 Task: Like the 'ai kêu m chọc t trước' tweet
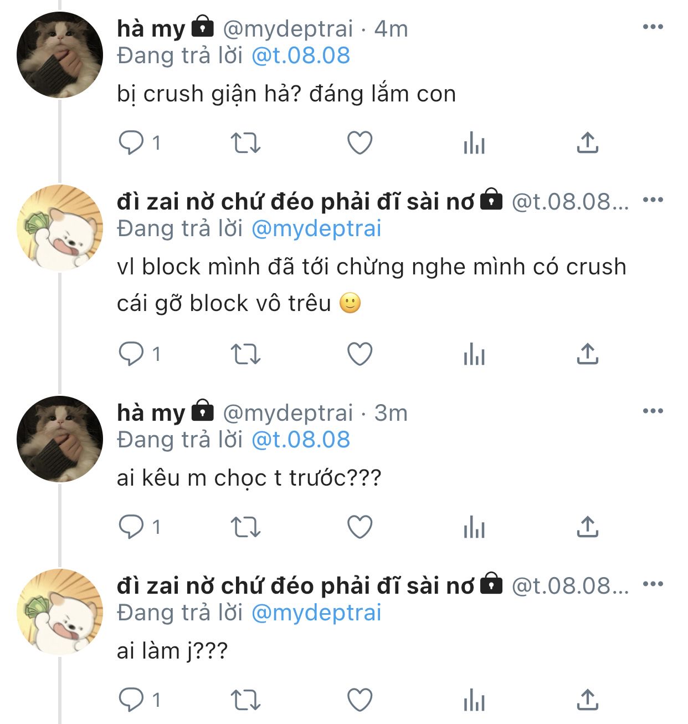coord(360,527)
